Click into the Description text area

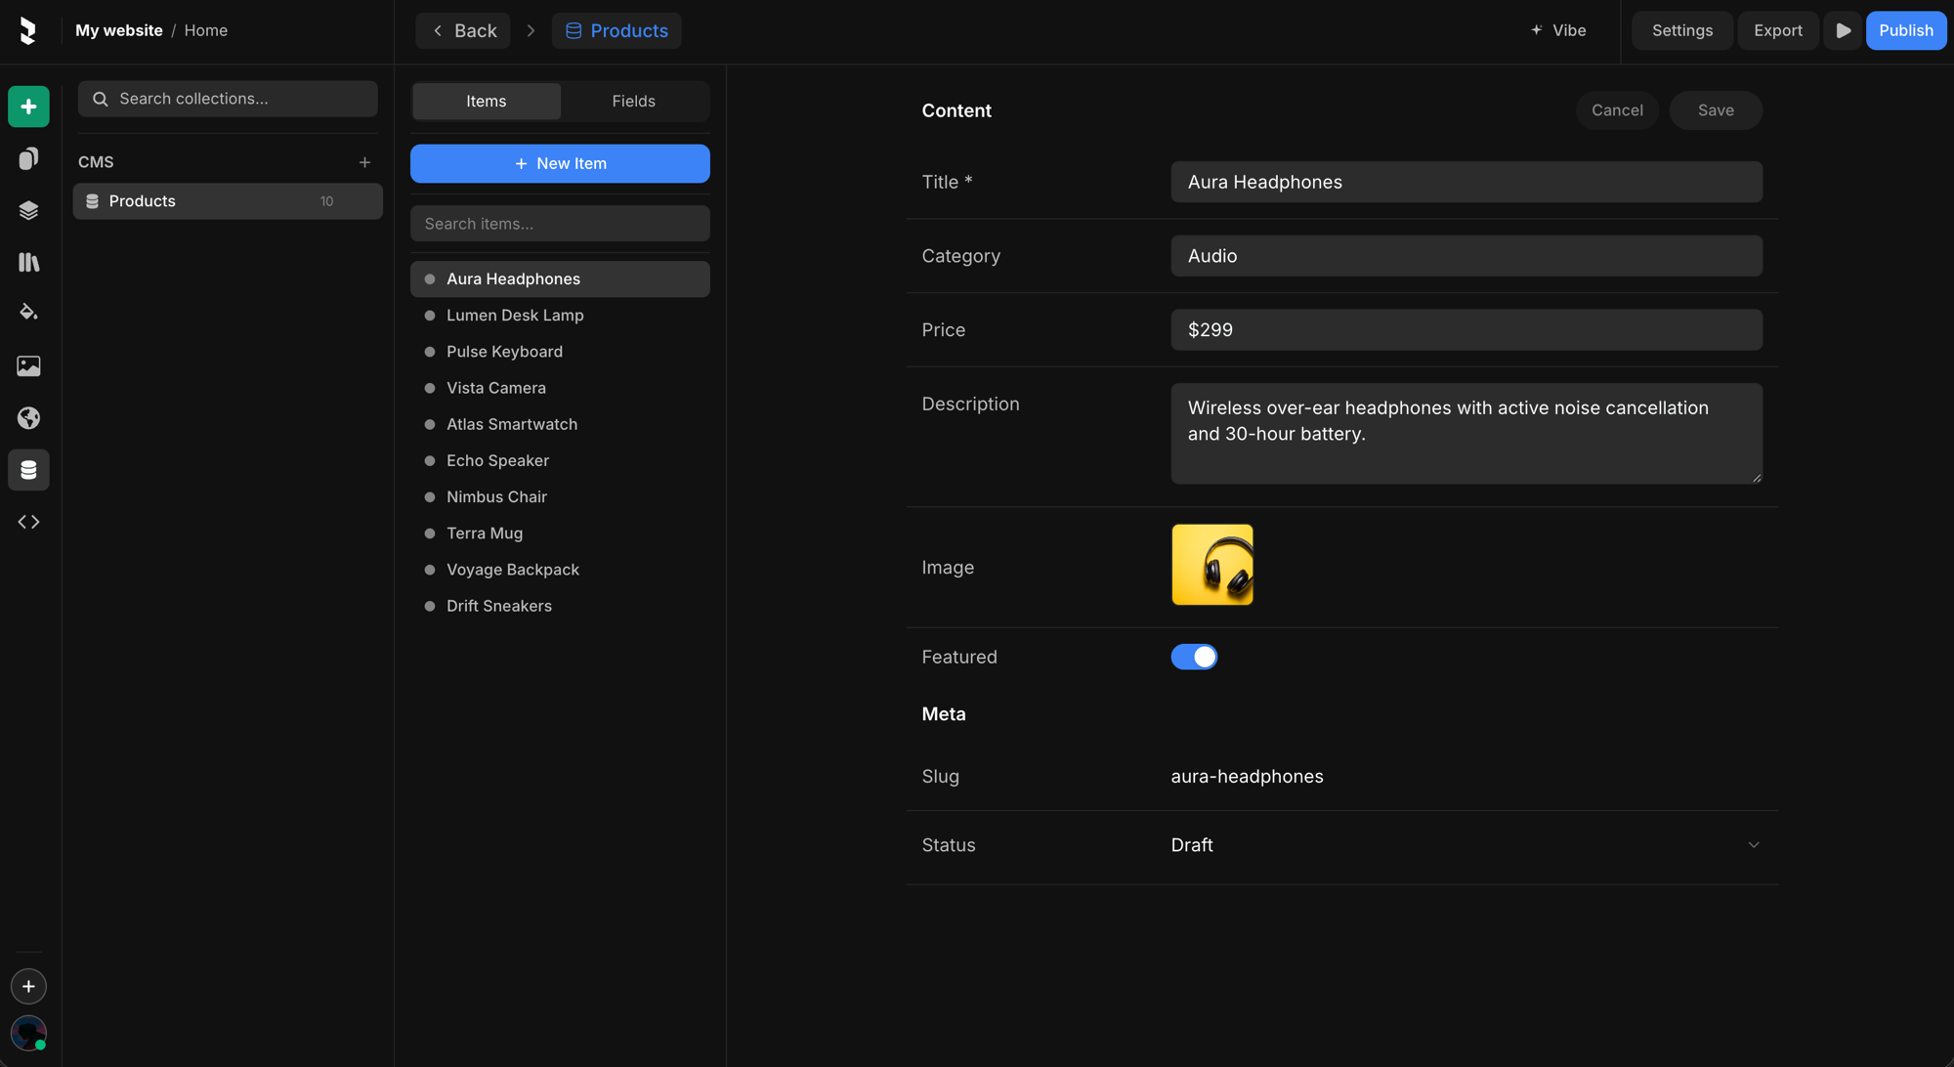point(1466,434)
